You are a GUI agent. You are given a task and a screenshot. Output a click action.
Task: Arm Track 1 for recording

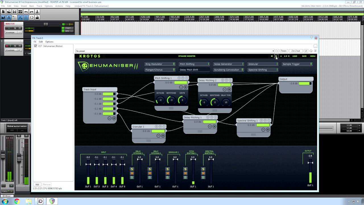pos(7,46)
